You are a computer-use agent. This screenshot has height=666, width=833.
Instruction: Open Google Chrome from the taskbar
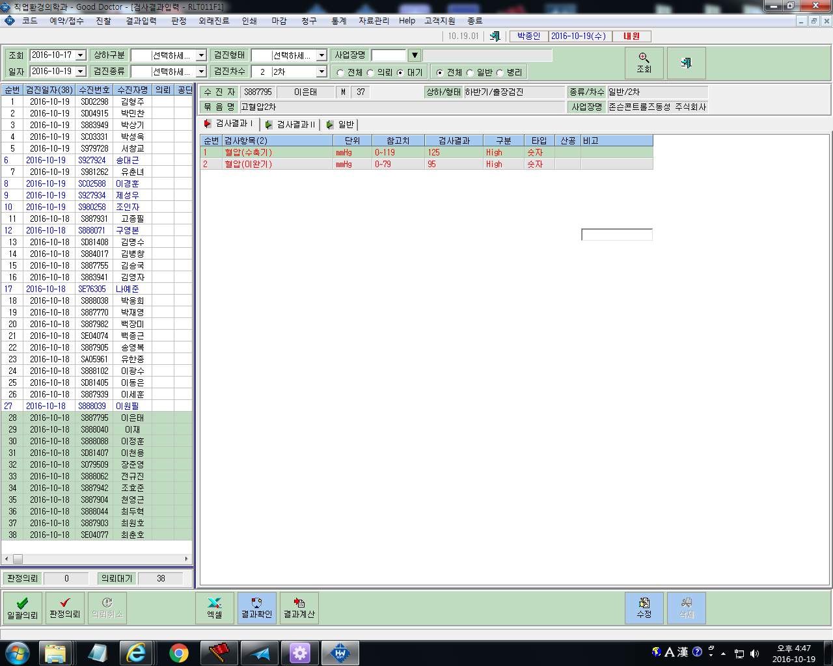tap(179, 653)
